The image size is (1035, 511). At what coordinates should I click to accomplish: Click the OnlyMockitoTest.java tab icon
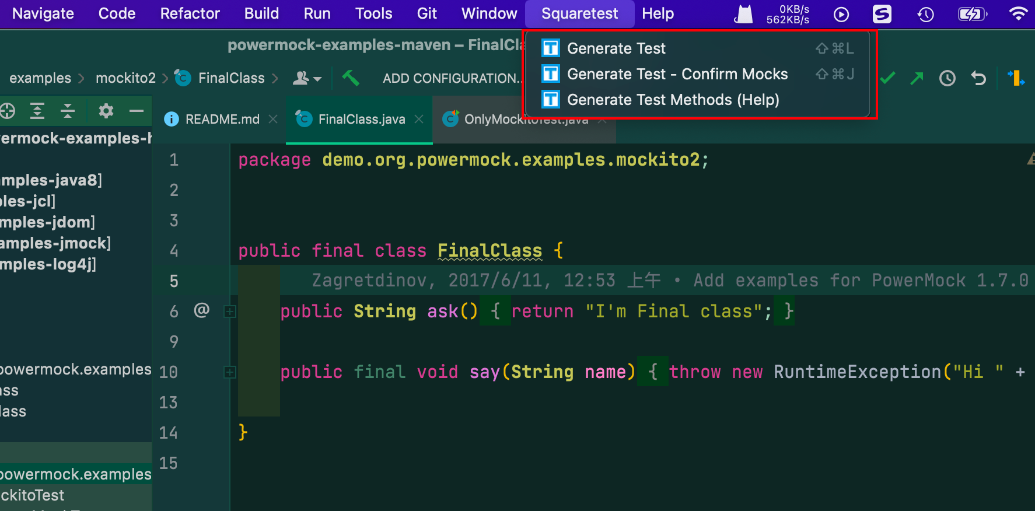(450, 118)
